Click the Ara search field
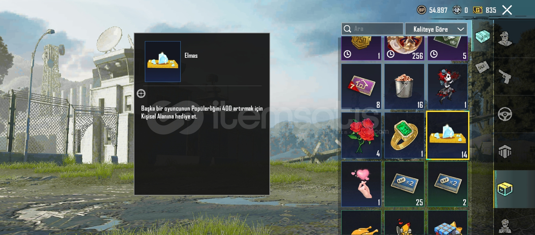The image size is (535, 235). coord(372,29)
